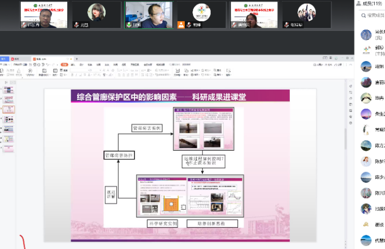
Task: Click the collaboration button at top right
Action: [329, 64]
